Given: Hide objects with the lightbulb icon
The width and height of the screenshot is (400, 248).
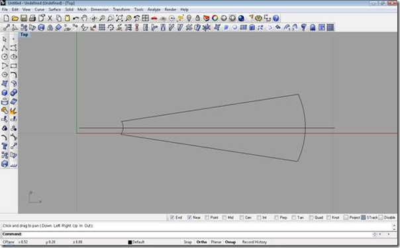Looking at the screenshot, I should 189,18.
